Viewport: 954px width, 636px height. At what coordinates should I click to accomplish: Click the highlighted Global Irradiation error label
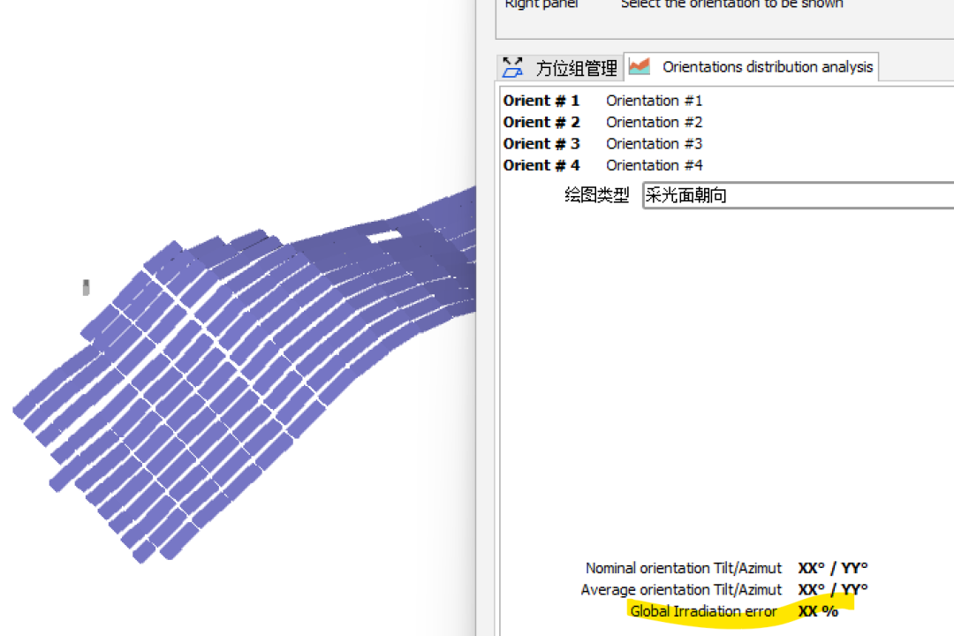(x=704, y=611)
